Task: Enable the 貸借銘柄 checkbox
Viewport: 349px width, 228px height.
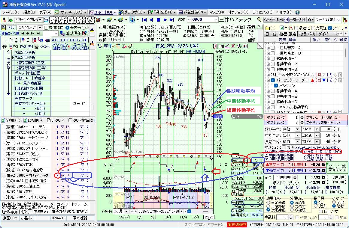Action: click(46, 28)
